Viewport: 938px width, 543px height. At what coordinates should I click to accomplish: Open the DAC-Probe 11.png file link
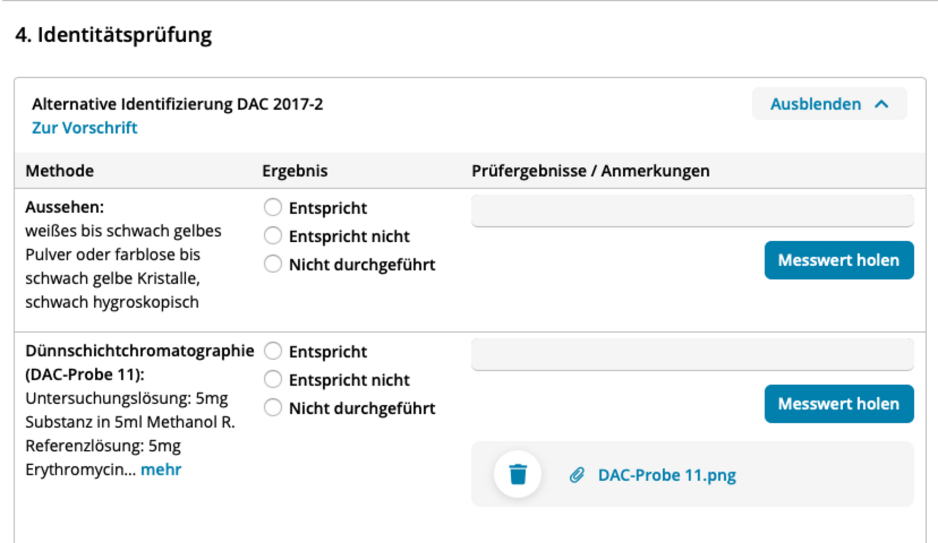(x=667, y=475)
